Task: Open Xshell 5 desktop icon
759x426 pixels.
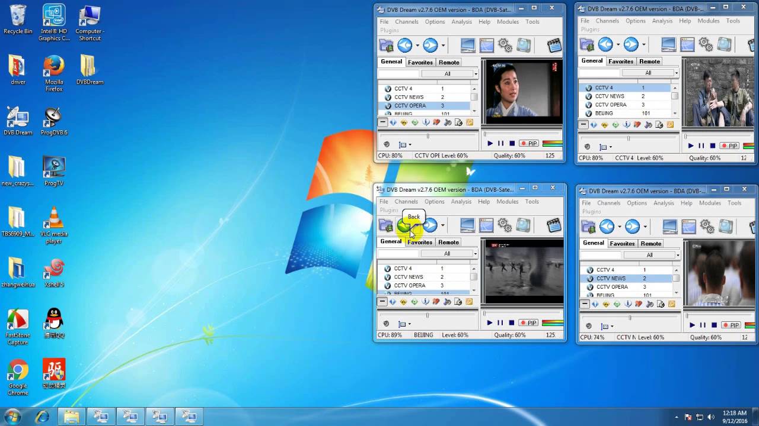Action: [x=53, y=273]
